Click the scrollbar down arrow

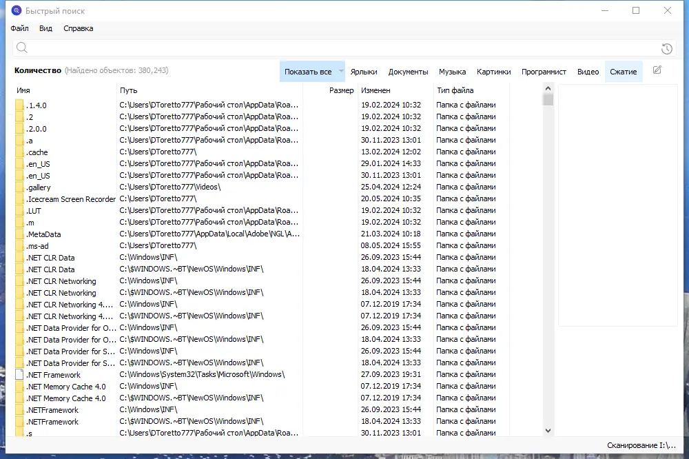pos(548,431)
